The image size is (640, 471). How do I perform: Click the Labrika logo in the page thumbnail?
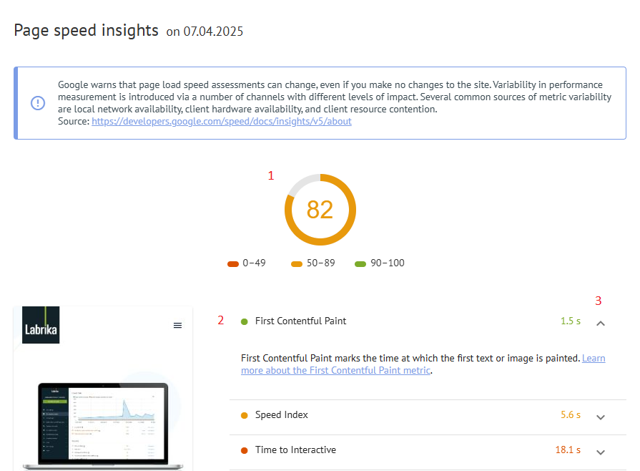[41, 325]
